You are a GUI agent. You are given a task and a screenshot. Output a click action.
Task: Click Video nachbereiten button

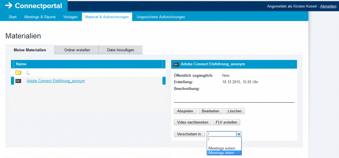[192, 122]
